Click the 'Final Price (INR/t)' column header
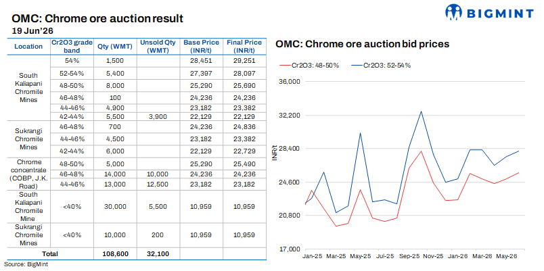The width and height of the screenshot is (544, 271). (244, 47)
